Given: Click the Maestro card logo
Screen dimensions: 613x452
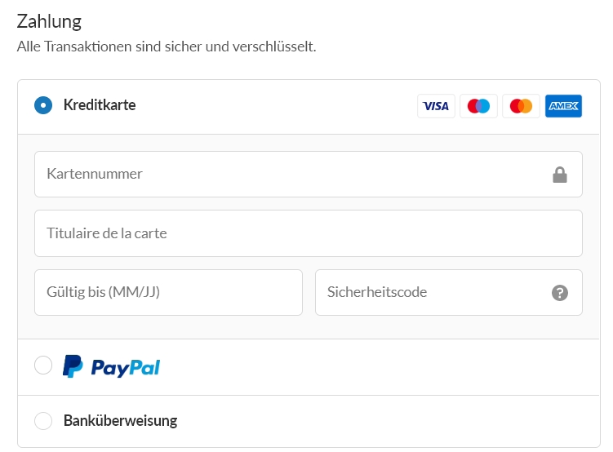Looking at the screenshot, I should tap(478, 106).
